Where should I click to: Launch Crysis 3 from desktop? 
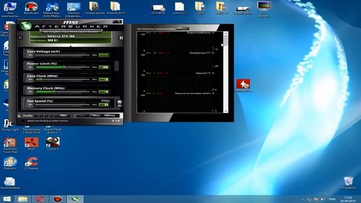pos(52,144)
